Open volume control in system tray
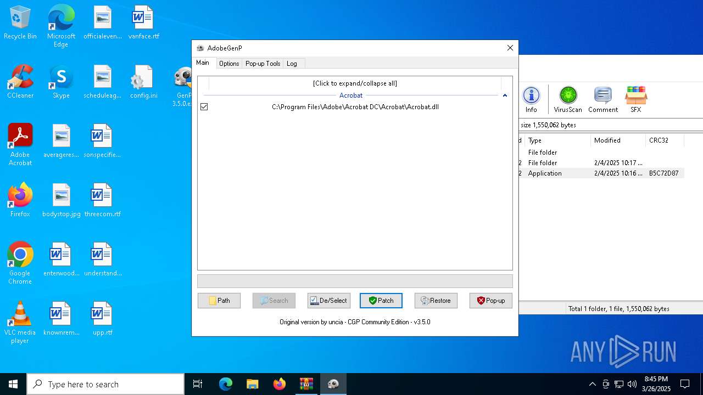The image size is (703, 395). pyautogui.click(x=632, y=384)
